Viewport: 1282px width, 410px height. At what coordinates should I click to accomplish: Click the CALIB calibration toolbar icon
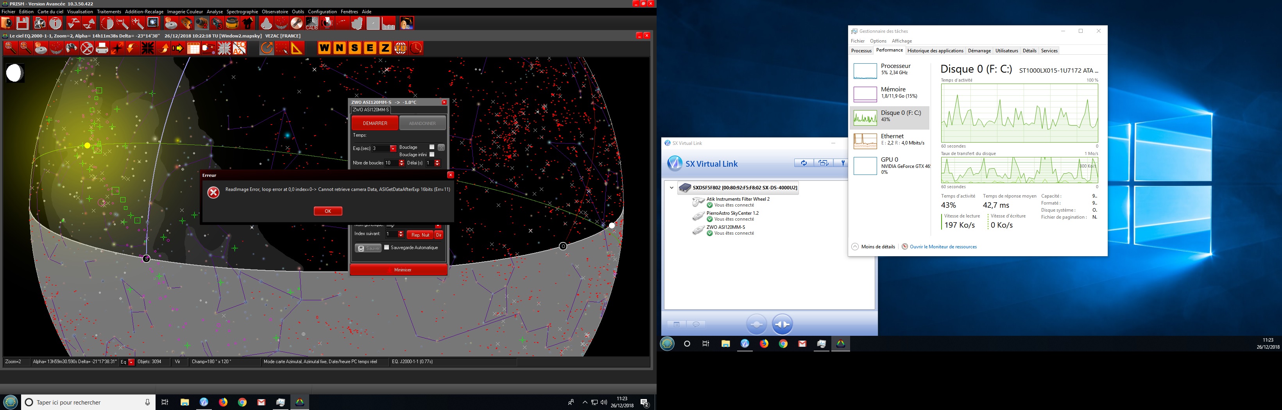click(312, 23)
